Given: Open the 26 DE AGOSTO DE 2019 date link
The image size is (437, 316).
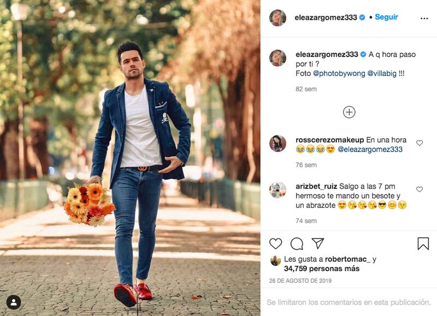Looking at the screenshot, I should pyautogui.click(x=300, y=280).
